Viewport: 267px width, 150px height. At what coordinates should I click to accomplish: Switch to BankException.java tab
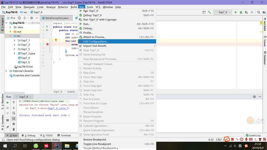pos(57,18)
